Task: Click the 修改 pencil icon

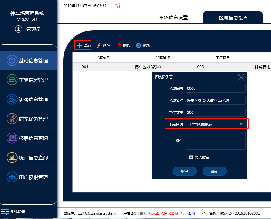Action: (99, 45)
